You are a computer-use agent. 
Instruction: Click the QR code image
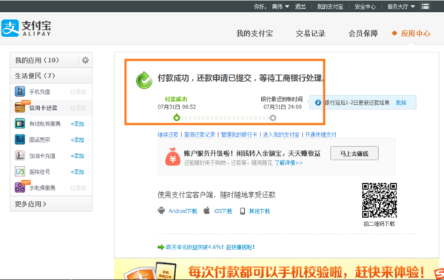tap(379, 200)
